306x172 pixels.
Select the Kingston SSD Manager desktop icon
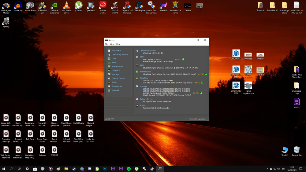127,8
